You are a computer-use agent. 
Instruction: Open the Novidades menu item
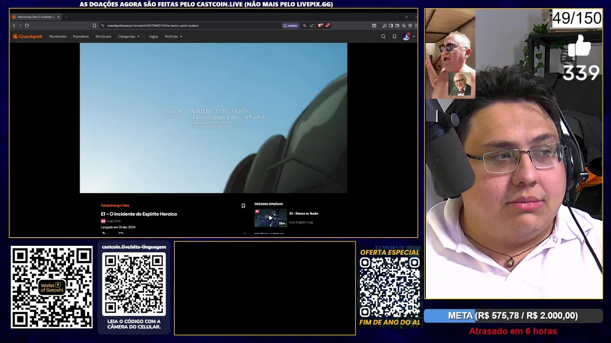(x=58, y=36)
